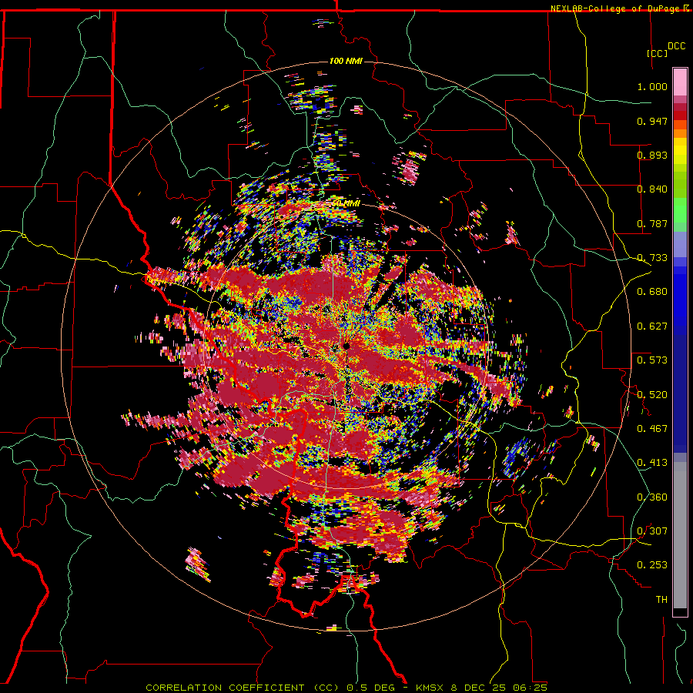Click the KMSX station identifier
The height and width of the screenshot is (693, 693).
pos(430,688)
